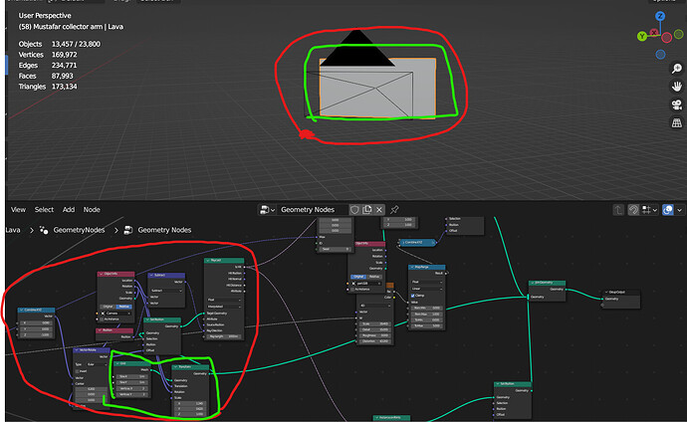Click the parent node tree arrow icon
687x422 pixels.
click(618, 210)
